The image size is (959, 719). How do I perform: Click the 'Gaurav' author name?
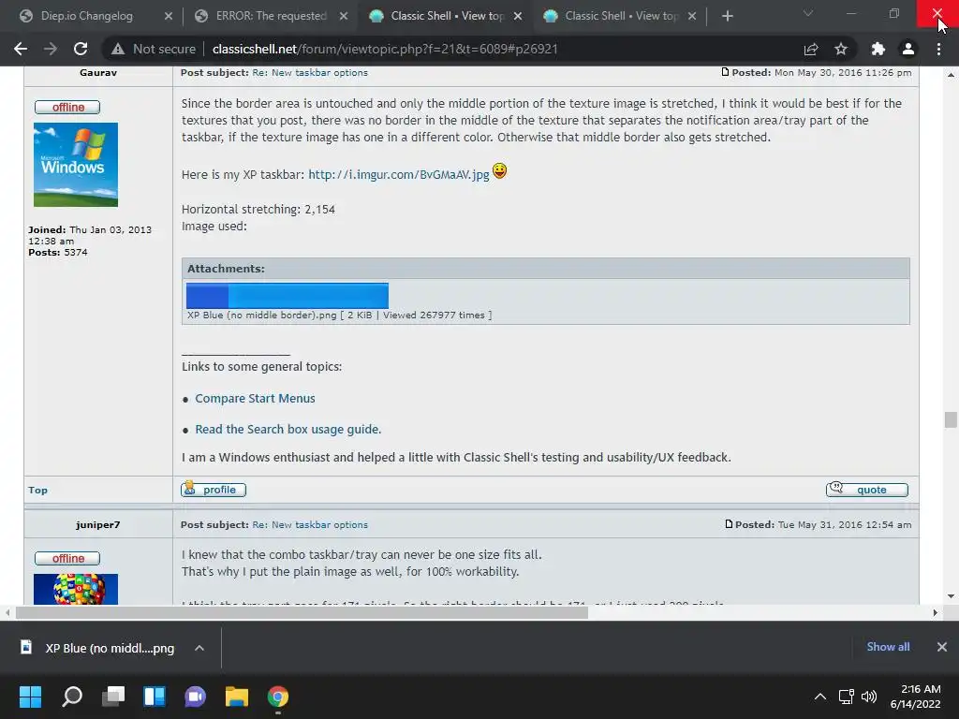97,72
